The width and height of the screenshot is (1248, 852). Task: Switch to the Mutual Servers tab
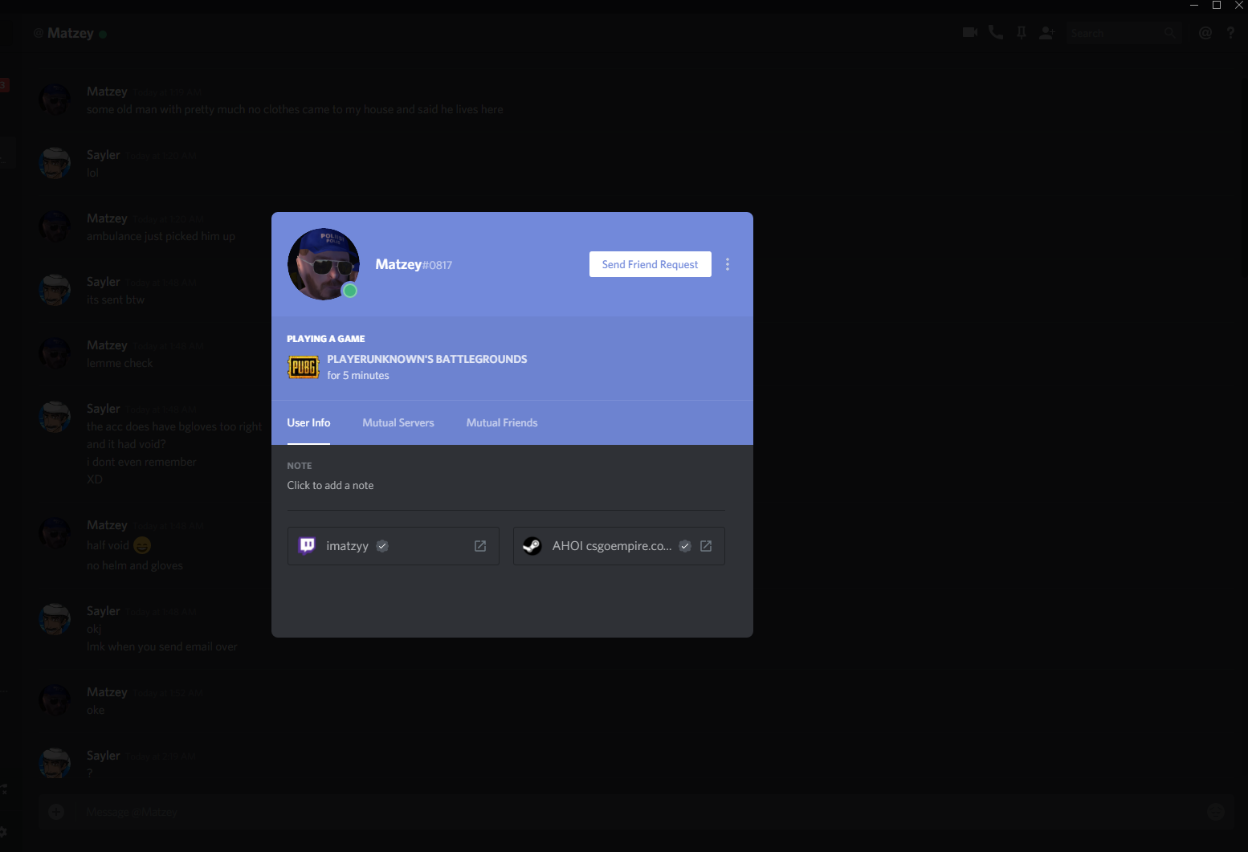pyautogui.click(x=398, y=422)
